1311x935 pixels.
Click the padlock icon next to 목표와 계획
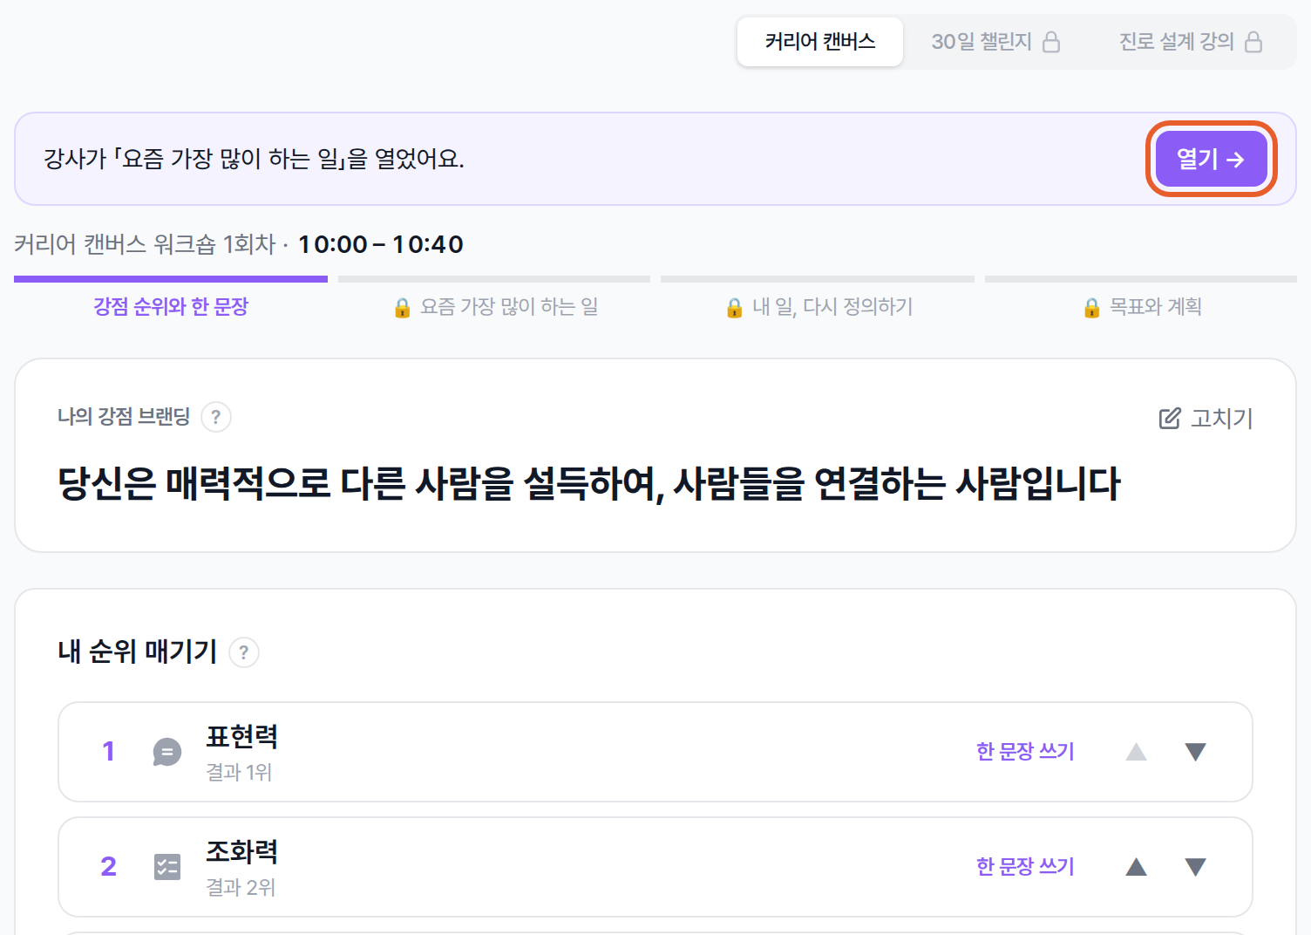click(x=1091, y=308)
